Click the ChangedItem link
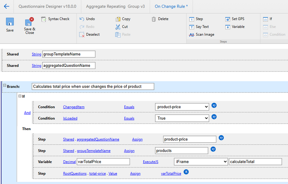288x184 pixels. click(74, 107)
